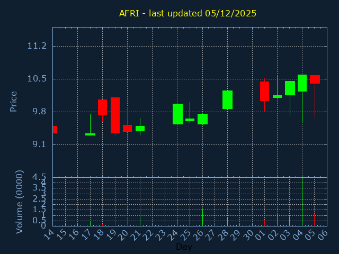Click the AFRI last updated chart title
339x254 pixels.
click(x=188, y=13)
